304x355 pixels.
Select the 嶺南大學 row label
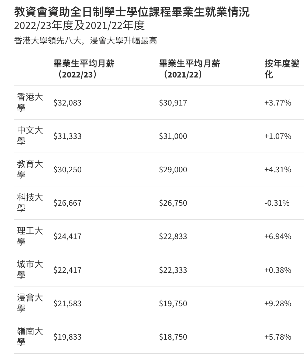[30, 337]
